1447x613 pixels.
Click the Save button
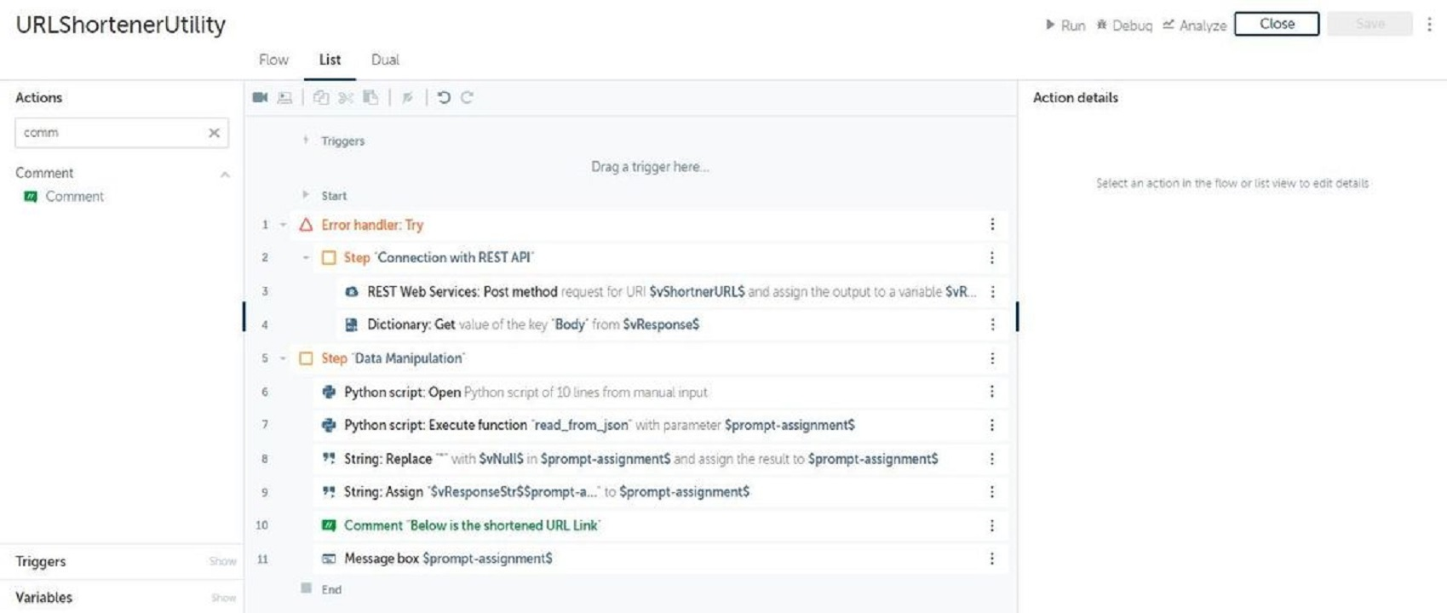(x=1370, y=24)
